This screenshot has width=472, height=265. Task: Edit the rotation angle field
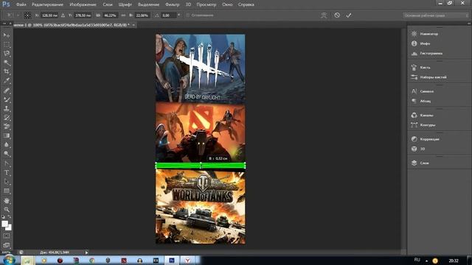pos(169,15)
